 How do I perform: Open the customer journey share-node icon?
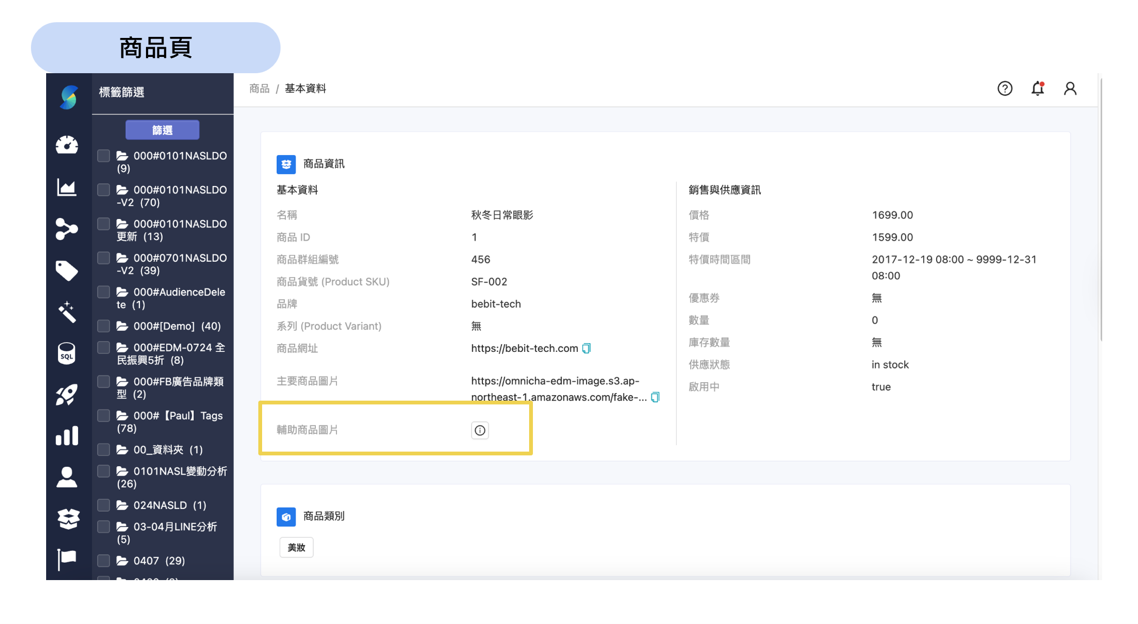(x=67, y=228)
